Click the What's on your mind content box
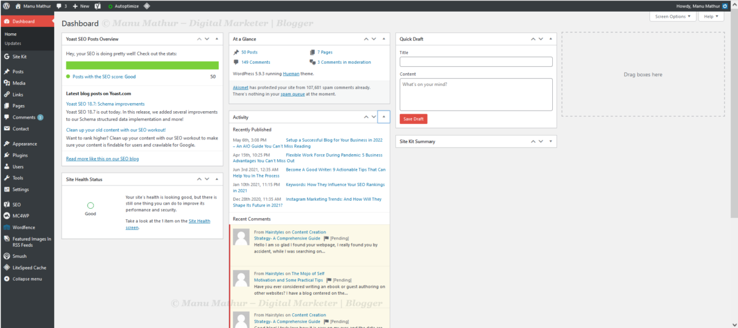Image resolution: width=738 pixels, height=328 pixels. (x=476, y=94)
